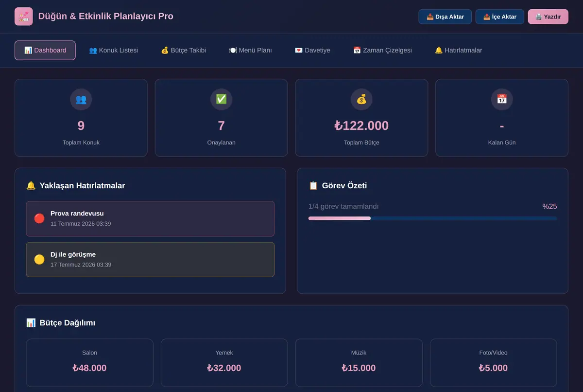Click the wedding planner app logo icon
The image size is (583, 392).
click(24, 17)
